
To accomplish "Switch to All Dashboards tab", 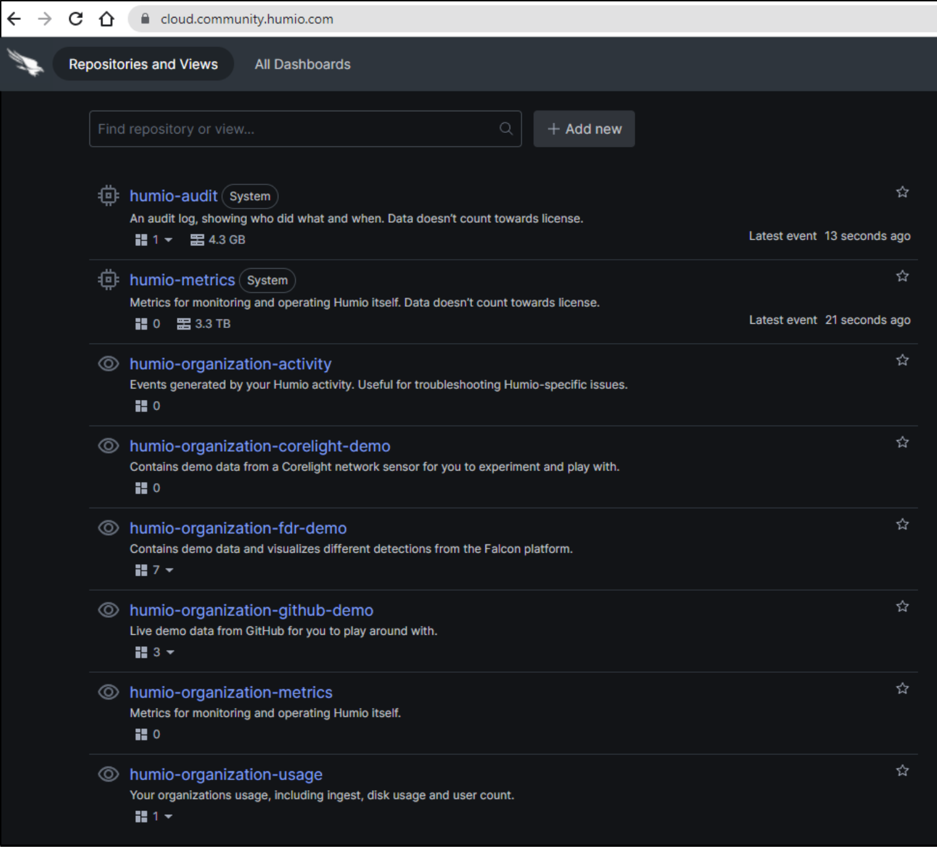I will tap(302, 64).
